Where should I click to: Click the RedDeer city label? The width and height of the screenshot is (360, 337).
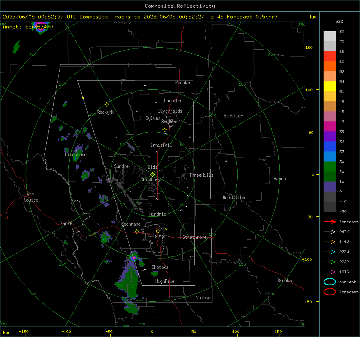(x=170, y=121)
